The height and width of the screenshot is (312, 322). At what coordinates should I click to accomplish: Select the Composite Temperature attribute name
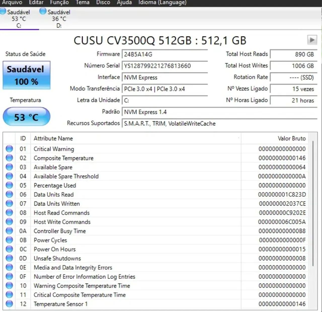pos(64,158)
